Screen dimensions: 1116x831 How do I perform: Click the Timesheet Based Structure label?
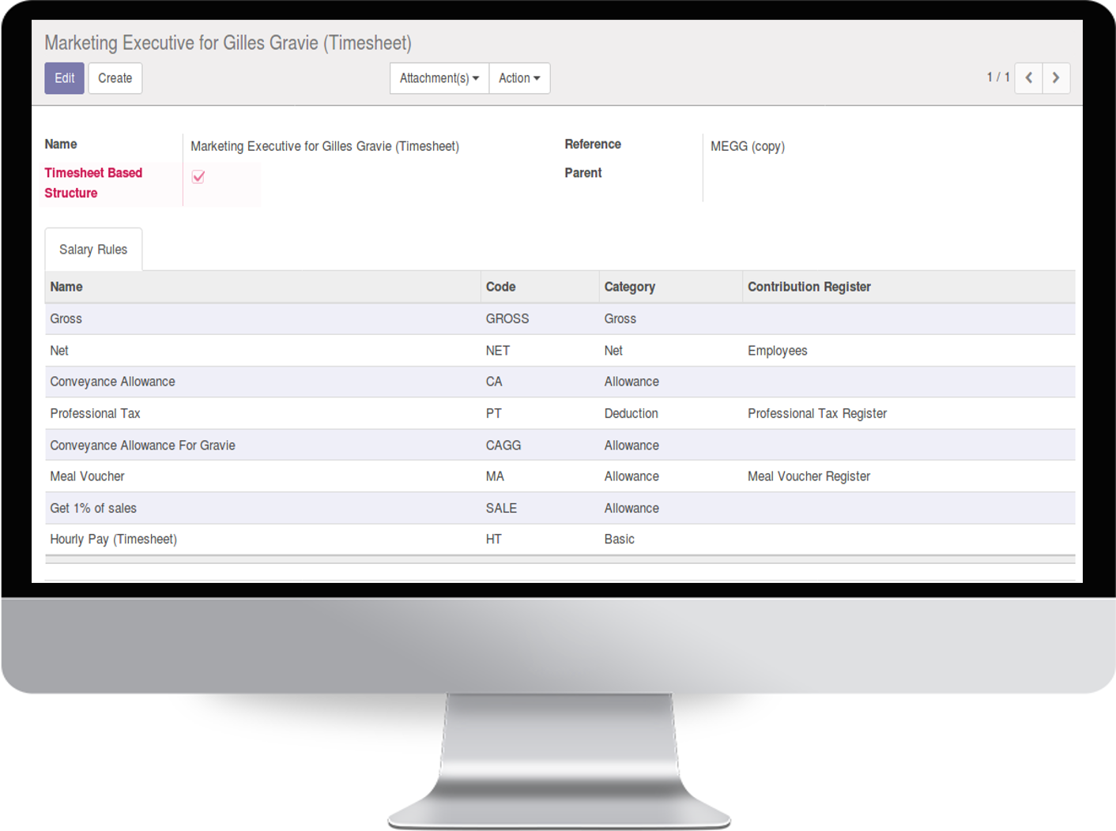(x=93, y=182)
